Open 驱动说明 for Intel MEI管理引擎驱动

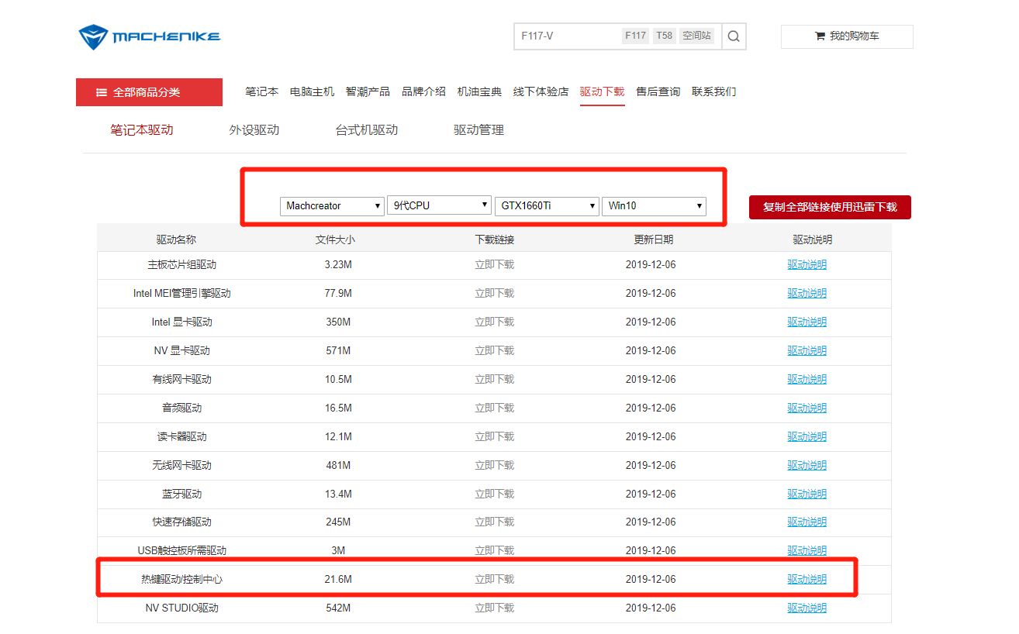pos(807,293)
